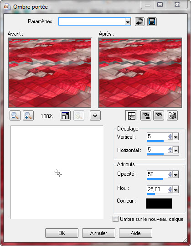Click the navigate preview pan icon
Screen dimensions: 191x246
(95, 115)
